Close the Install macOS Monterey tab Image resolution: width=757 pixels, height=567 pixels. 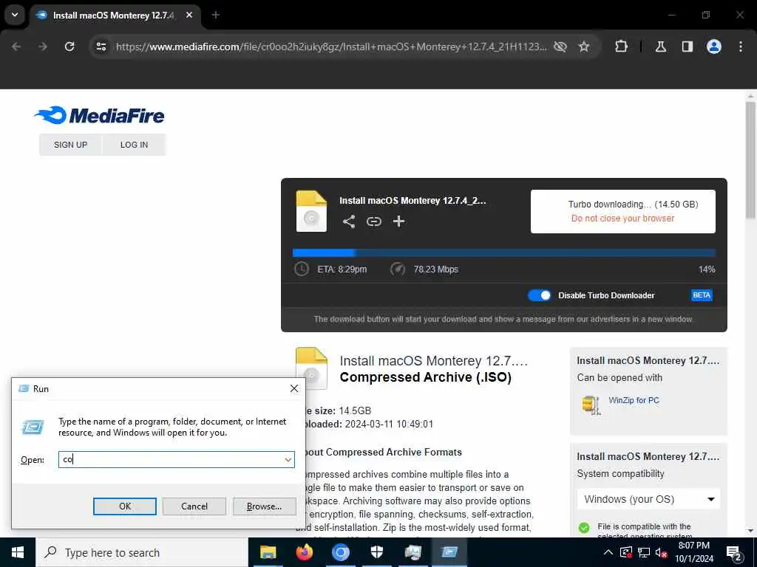click(x=189, y=15)
